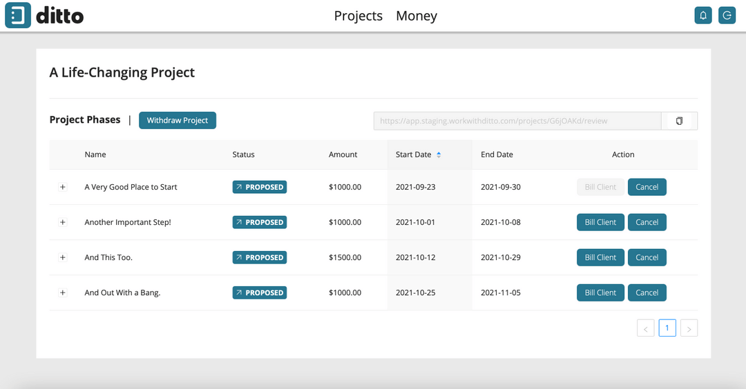Viewport: 746px width, 389px height.
Task: Click PROPOSED status of 'And Out With a Bang.'
Action: (x=259, y=292)
